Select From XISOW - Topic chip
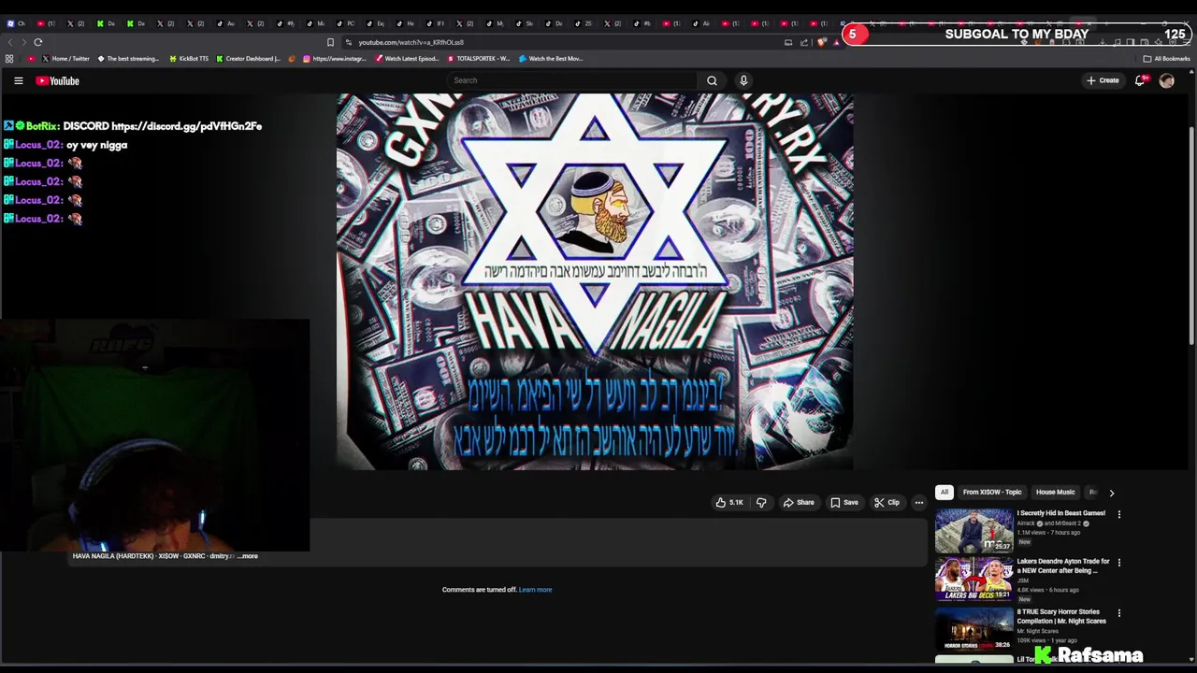The height and width of the screenshot is (673, 1197). click(x=992, y=493)
